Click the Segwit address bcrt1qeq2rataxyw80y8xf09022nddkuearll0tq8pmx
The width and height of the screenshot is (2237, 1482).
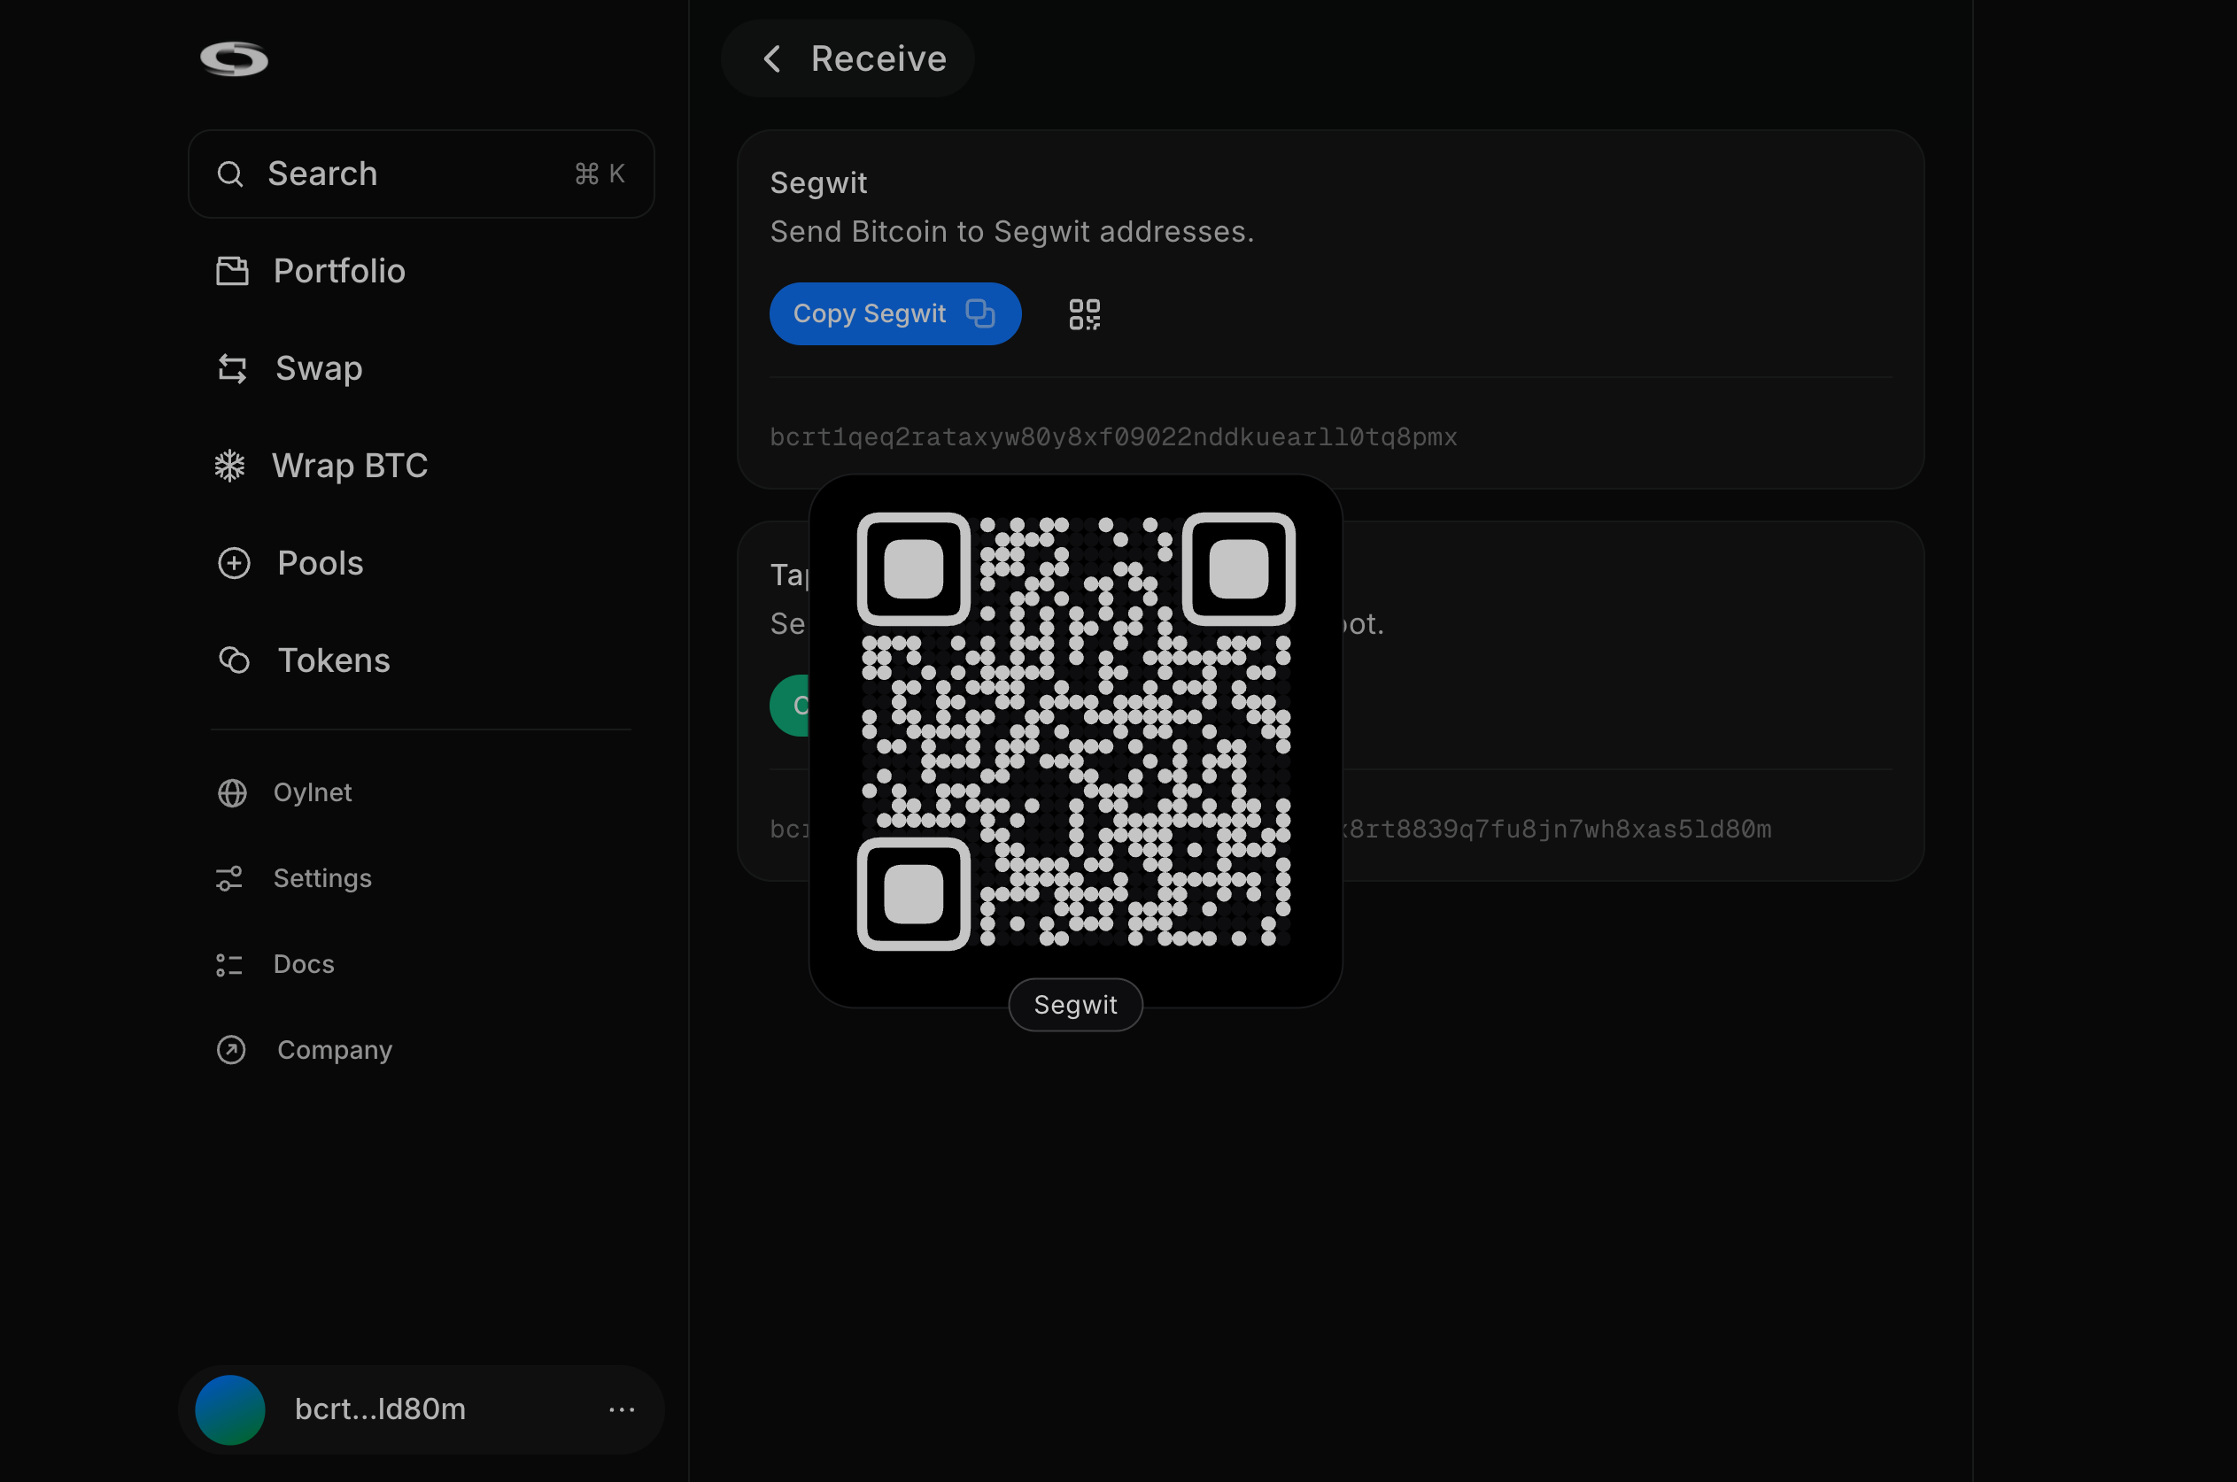pyautogui.click(x=1113, y=436)
